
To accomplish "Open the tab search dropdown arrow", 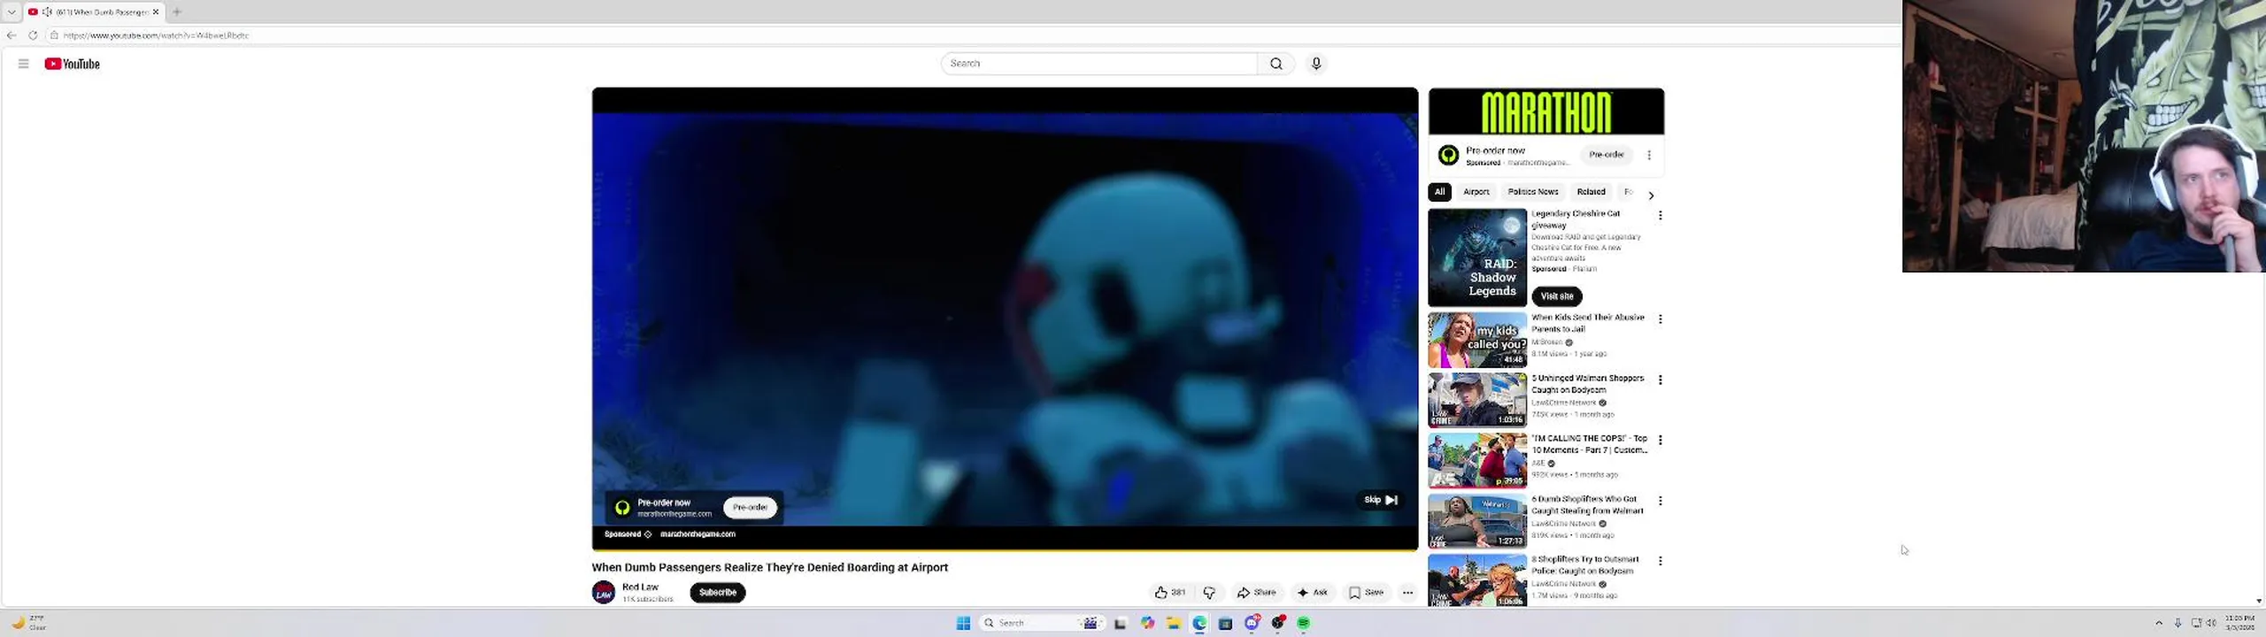I will click(x=12, y=12).
